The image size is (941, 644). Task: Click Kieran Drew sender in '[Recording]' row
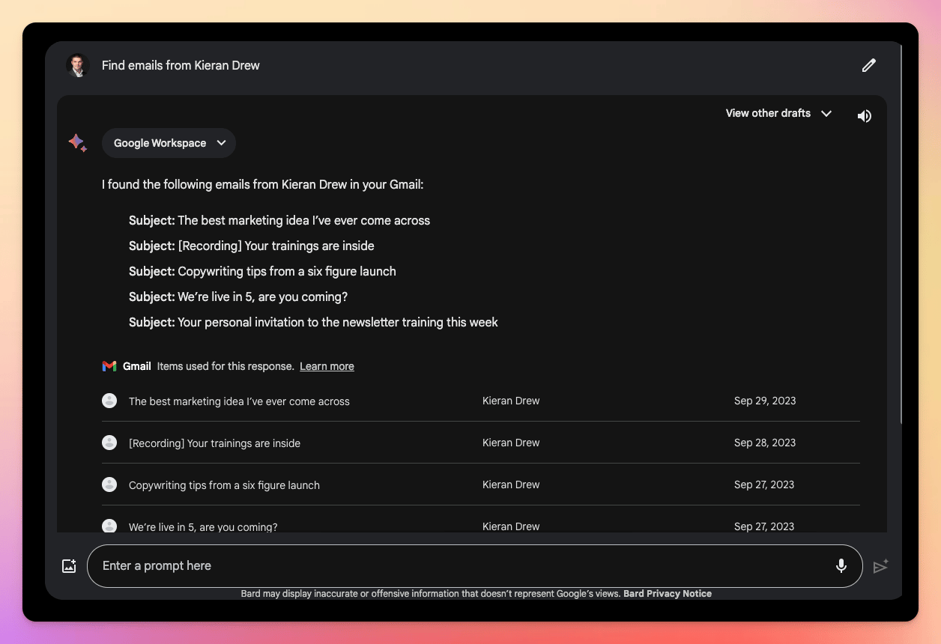511,443
